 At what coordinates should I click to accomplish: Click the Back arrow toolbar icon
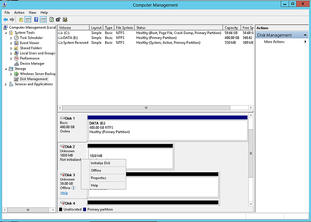click(5, 20)
